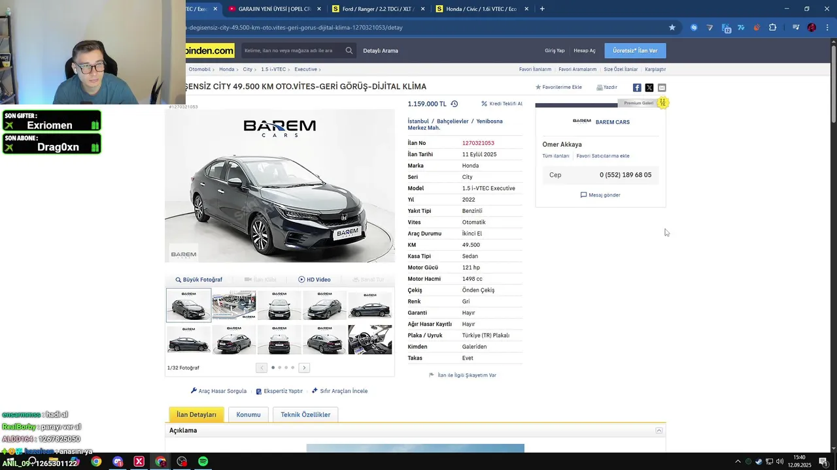Go to Honda breadcrumb

[x=227, y=69]
